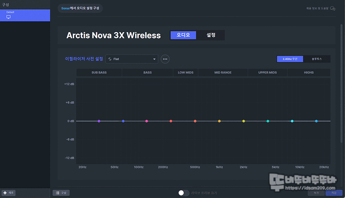Click the 5kHz frequency label

click(x=276, y=167)
